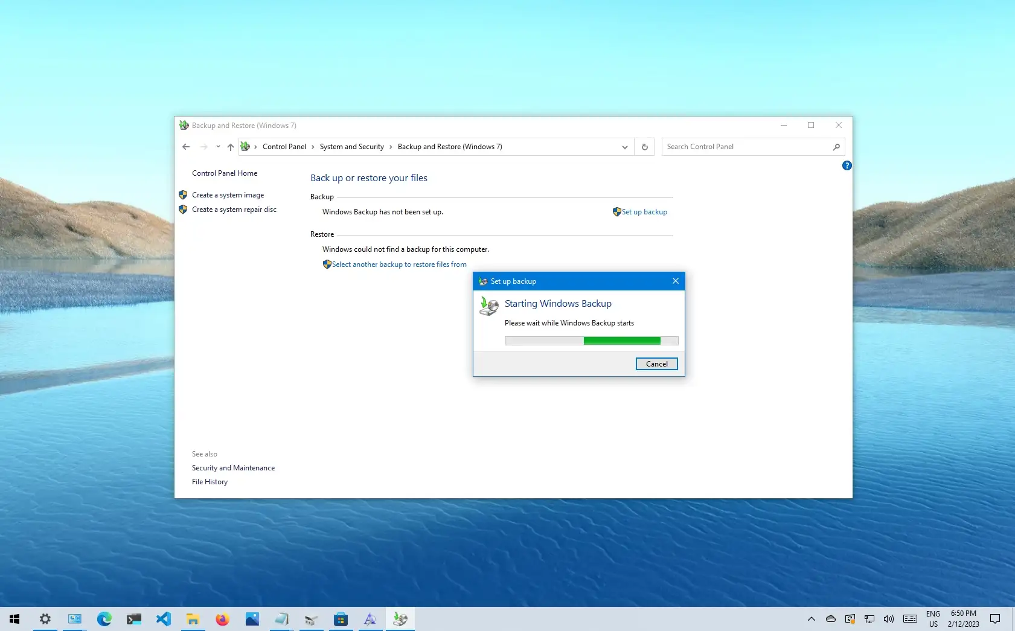Open Control Panel Home link
Screen dimensions: 1015x631
tap(225, 173)
